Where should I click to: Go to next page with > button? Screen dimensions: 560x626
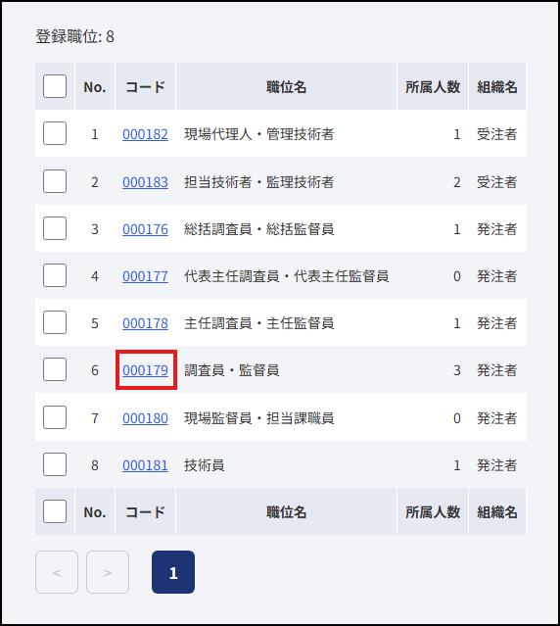click(x=108, y=572)
